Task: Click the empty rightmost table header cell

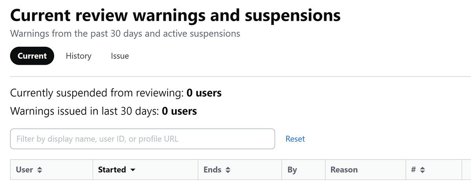Action: pyautogui.click(x=466, y=170)
